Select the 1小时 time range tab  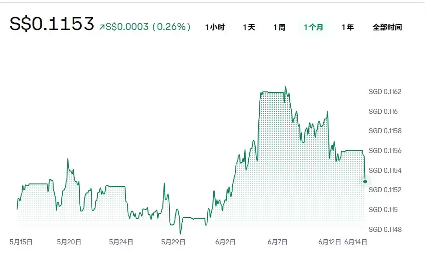coord(215,27)
